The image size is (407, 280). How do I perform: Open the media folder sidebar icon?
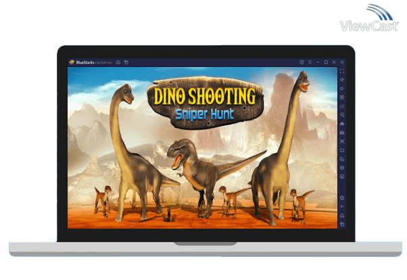click(342, 150)
